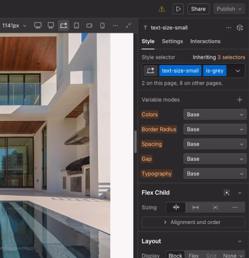Select the tablet breakpoint icon

point(77,25)
